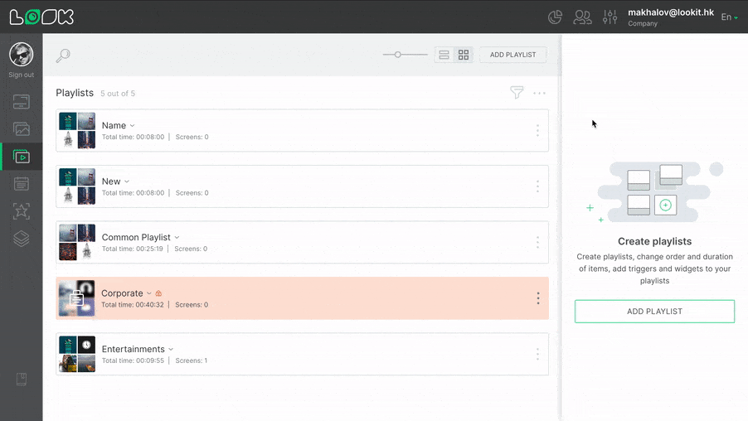Image resolution: width=748 pixels, height=421 pixels.
Task: Open the En language dropdown
Action: pyautogui.click(x=729, y=17)
